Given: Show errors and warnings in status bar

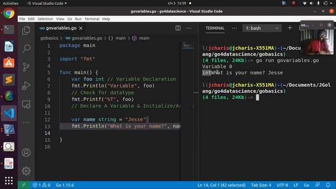Looking at the screenshot, I should pyautogui.click(x=41, y=185).
